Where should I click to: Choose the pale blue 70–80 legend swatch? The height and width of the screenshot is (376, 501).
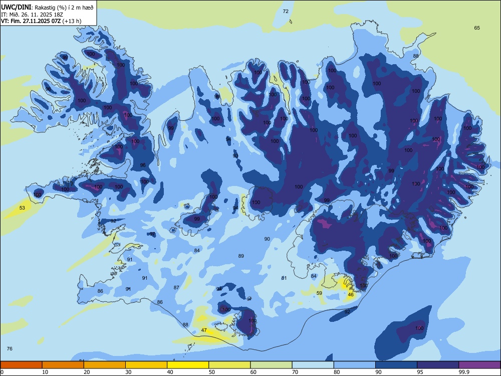(x=313, y=365)
